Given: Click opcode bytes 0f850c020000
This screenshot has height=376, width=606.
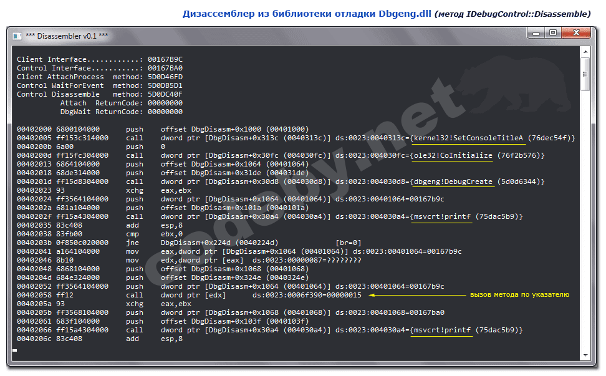Looking at the screenshot, I should click(x=82, y=243).
